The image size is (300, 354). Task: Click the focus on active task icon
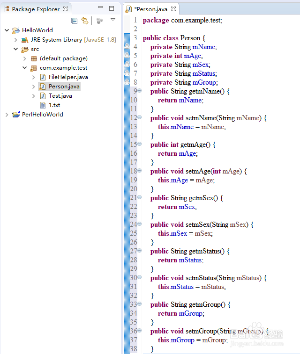coord(99,21)
